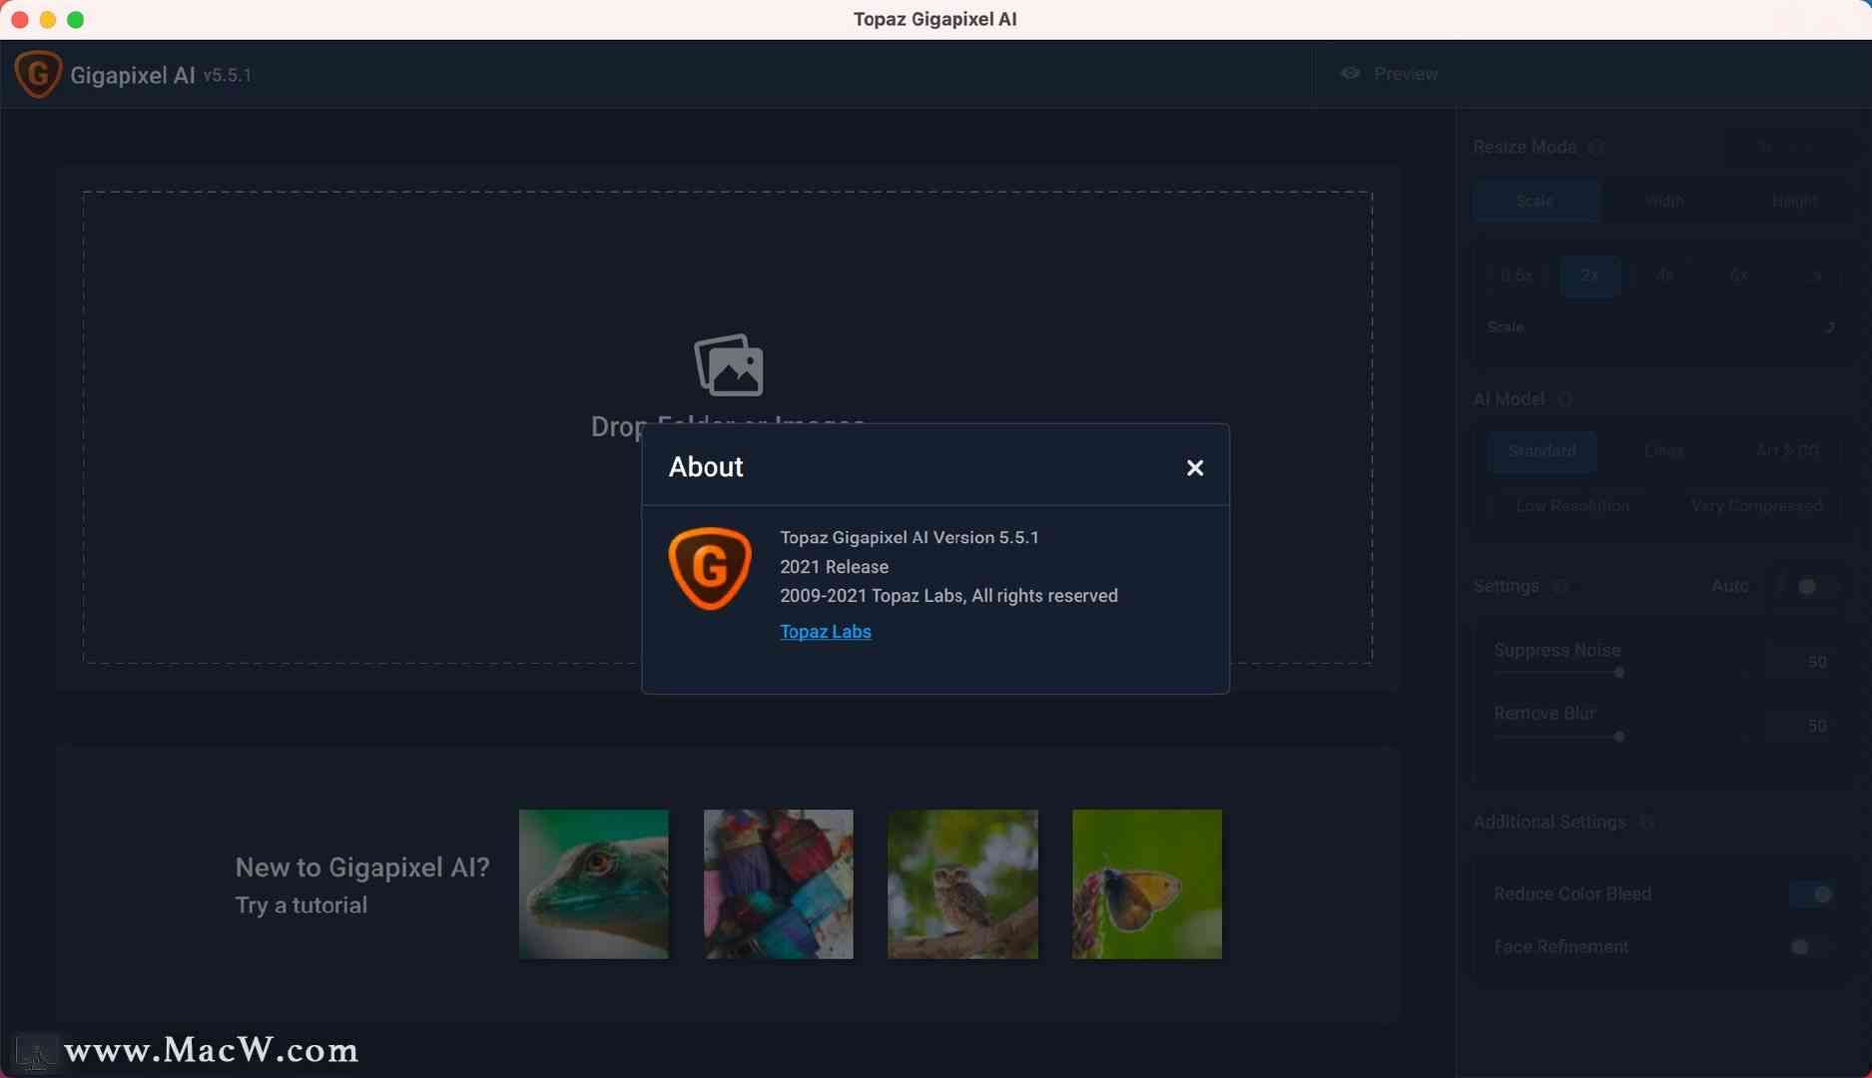Click the drop images picture icon
This screenshot has width=1872, height=1078.
click(x=729, y=365)
